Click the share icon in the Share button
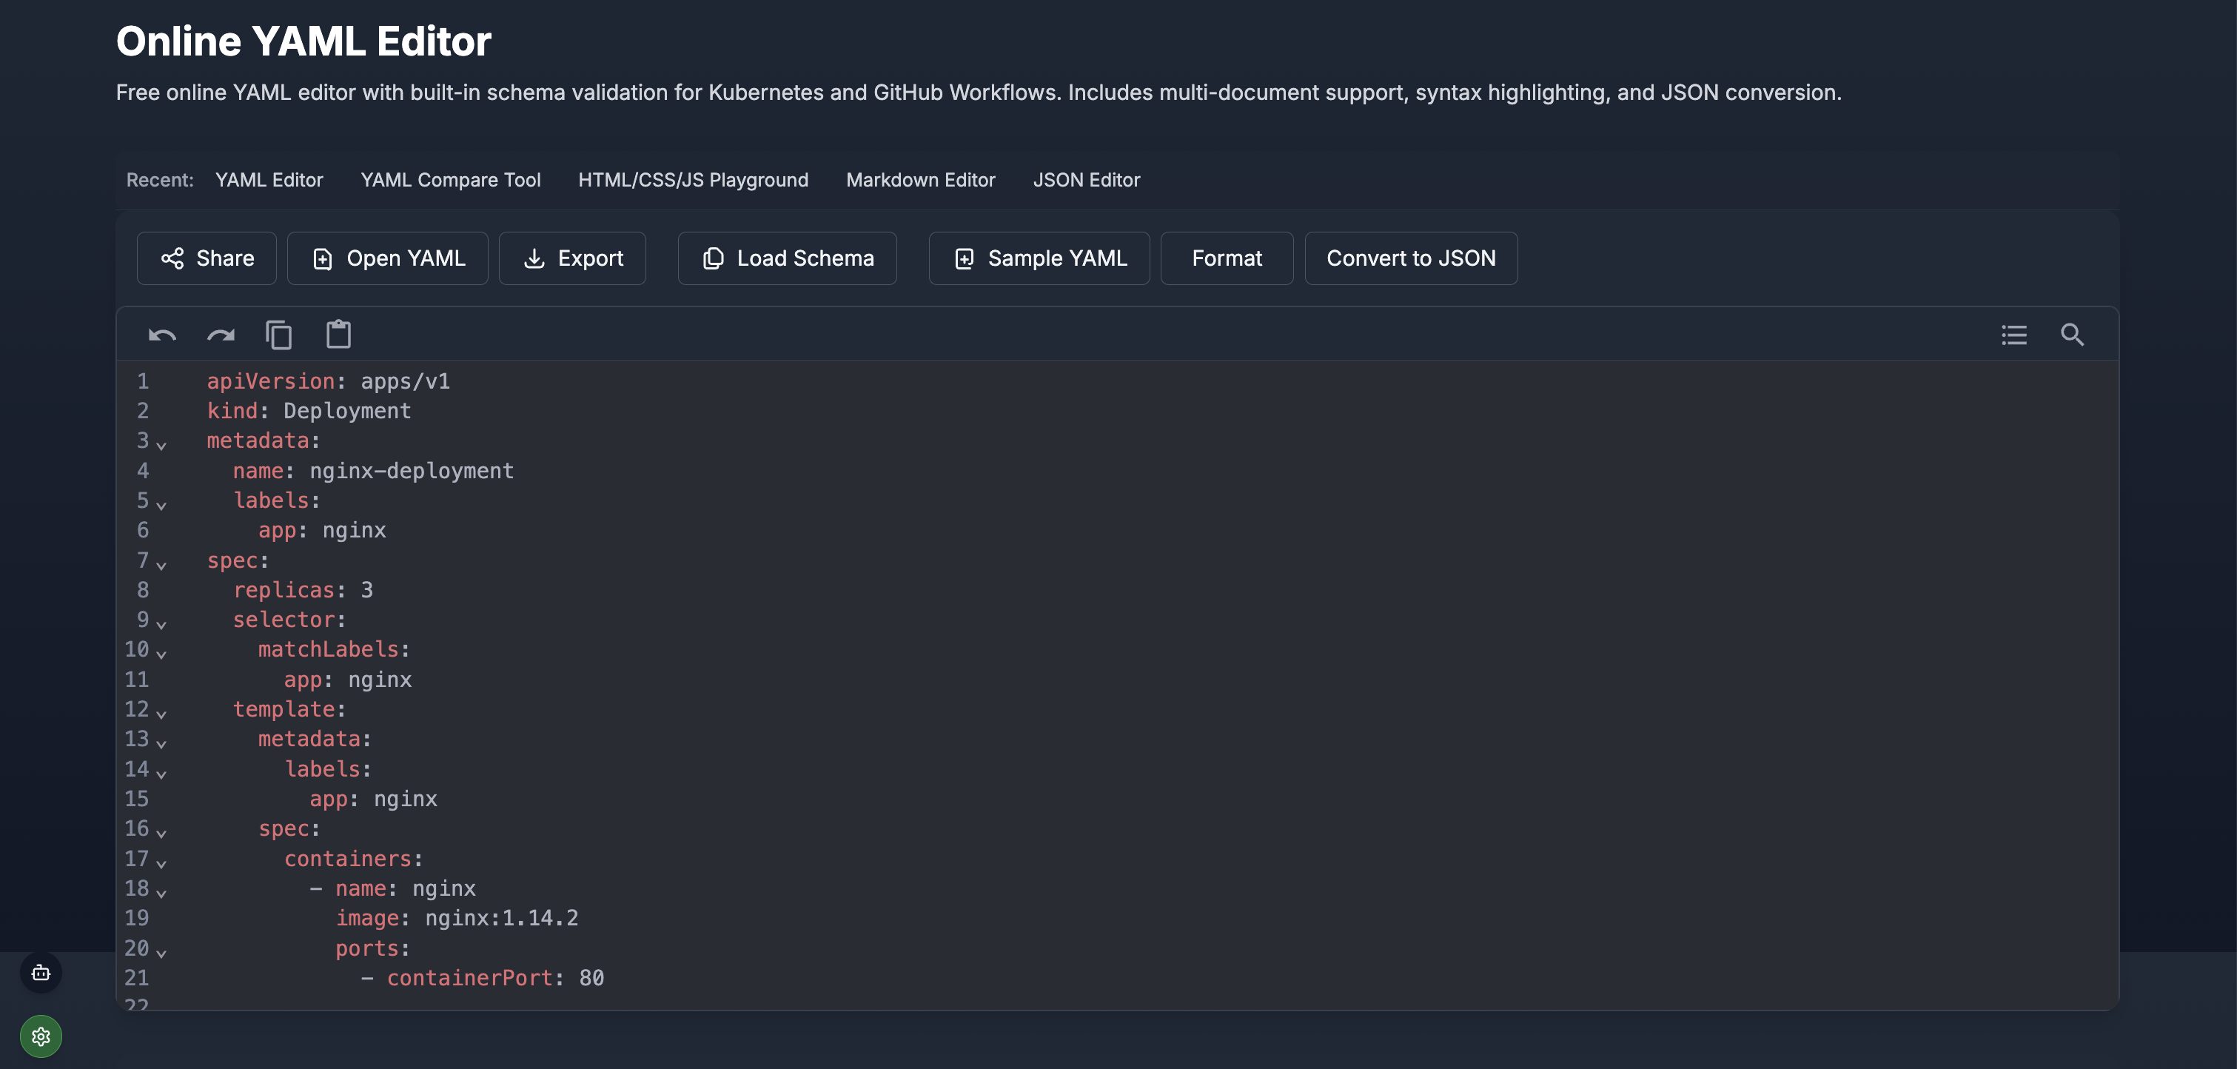Viewport: 2237px width, 1069px height. [171, 258]
